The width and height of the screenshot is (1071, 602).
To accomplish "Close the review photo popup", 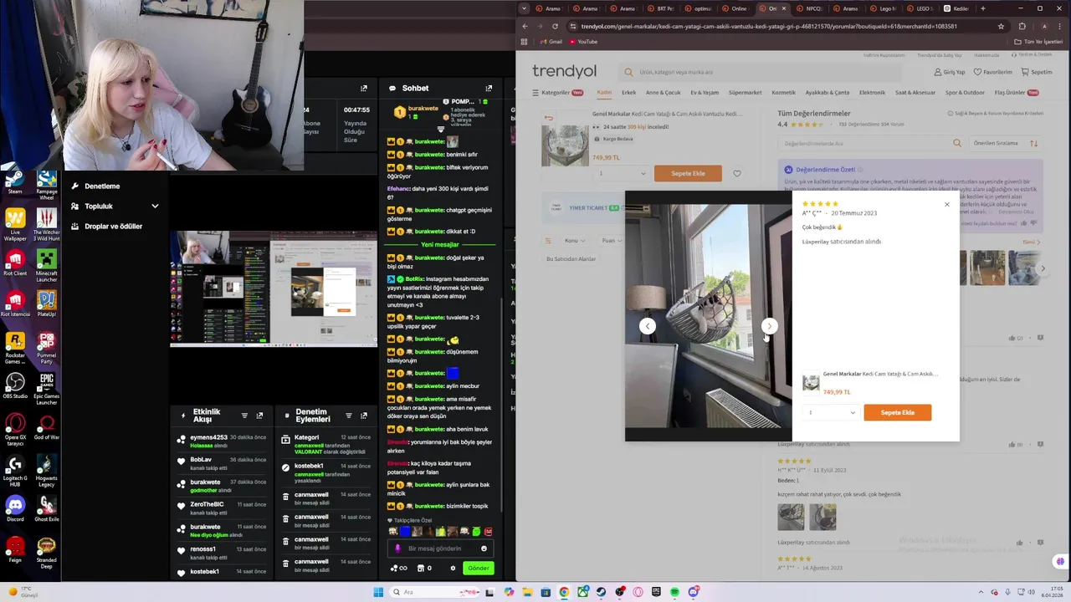I will point(947,204).
